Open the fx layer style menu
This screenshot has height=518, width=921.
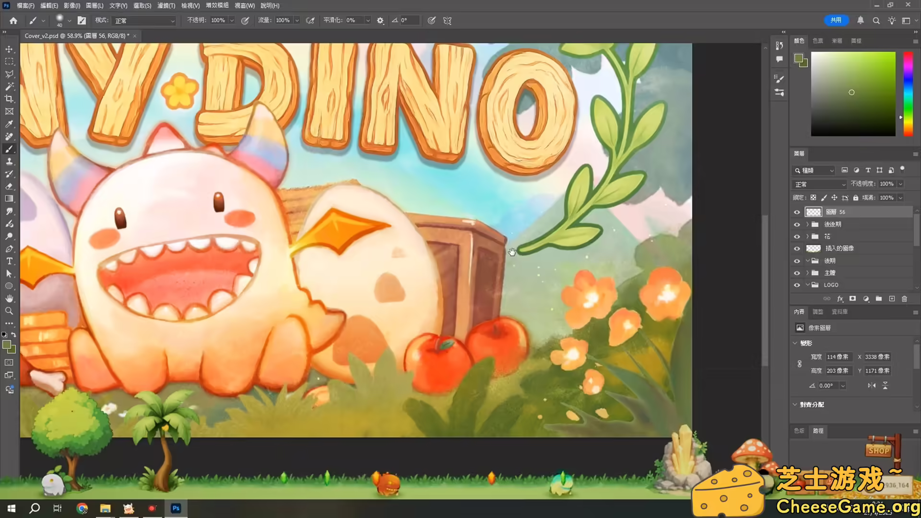pyautogui.click(x=840, y=298)
